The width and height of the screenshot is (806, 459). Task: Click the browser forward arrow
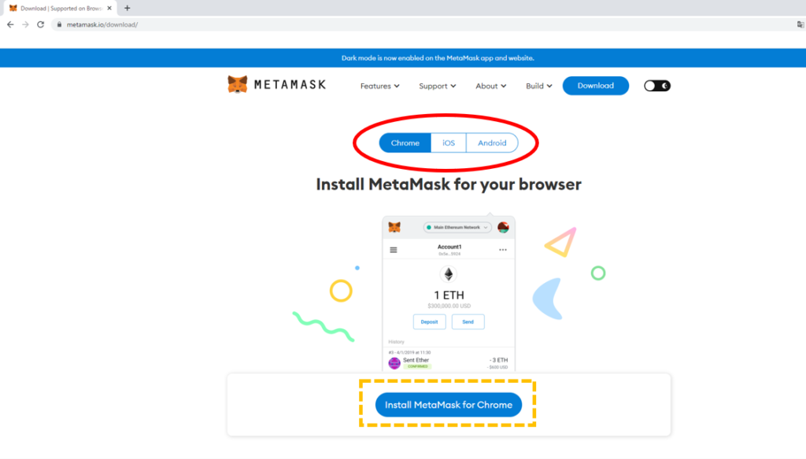25,24
